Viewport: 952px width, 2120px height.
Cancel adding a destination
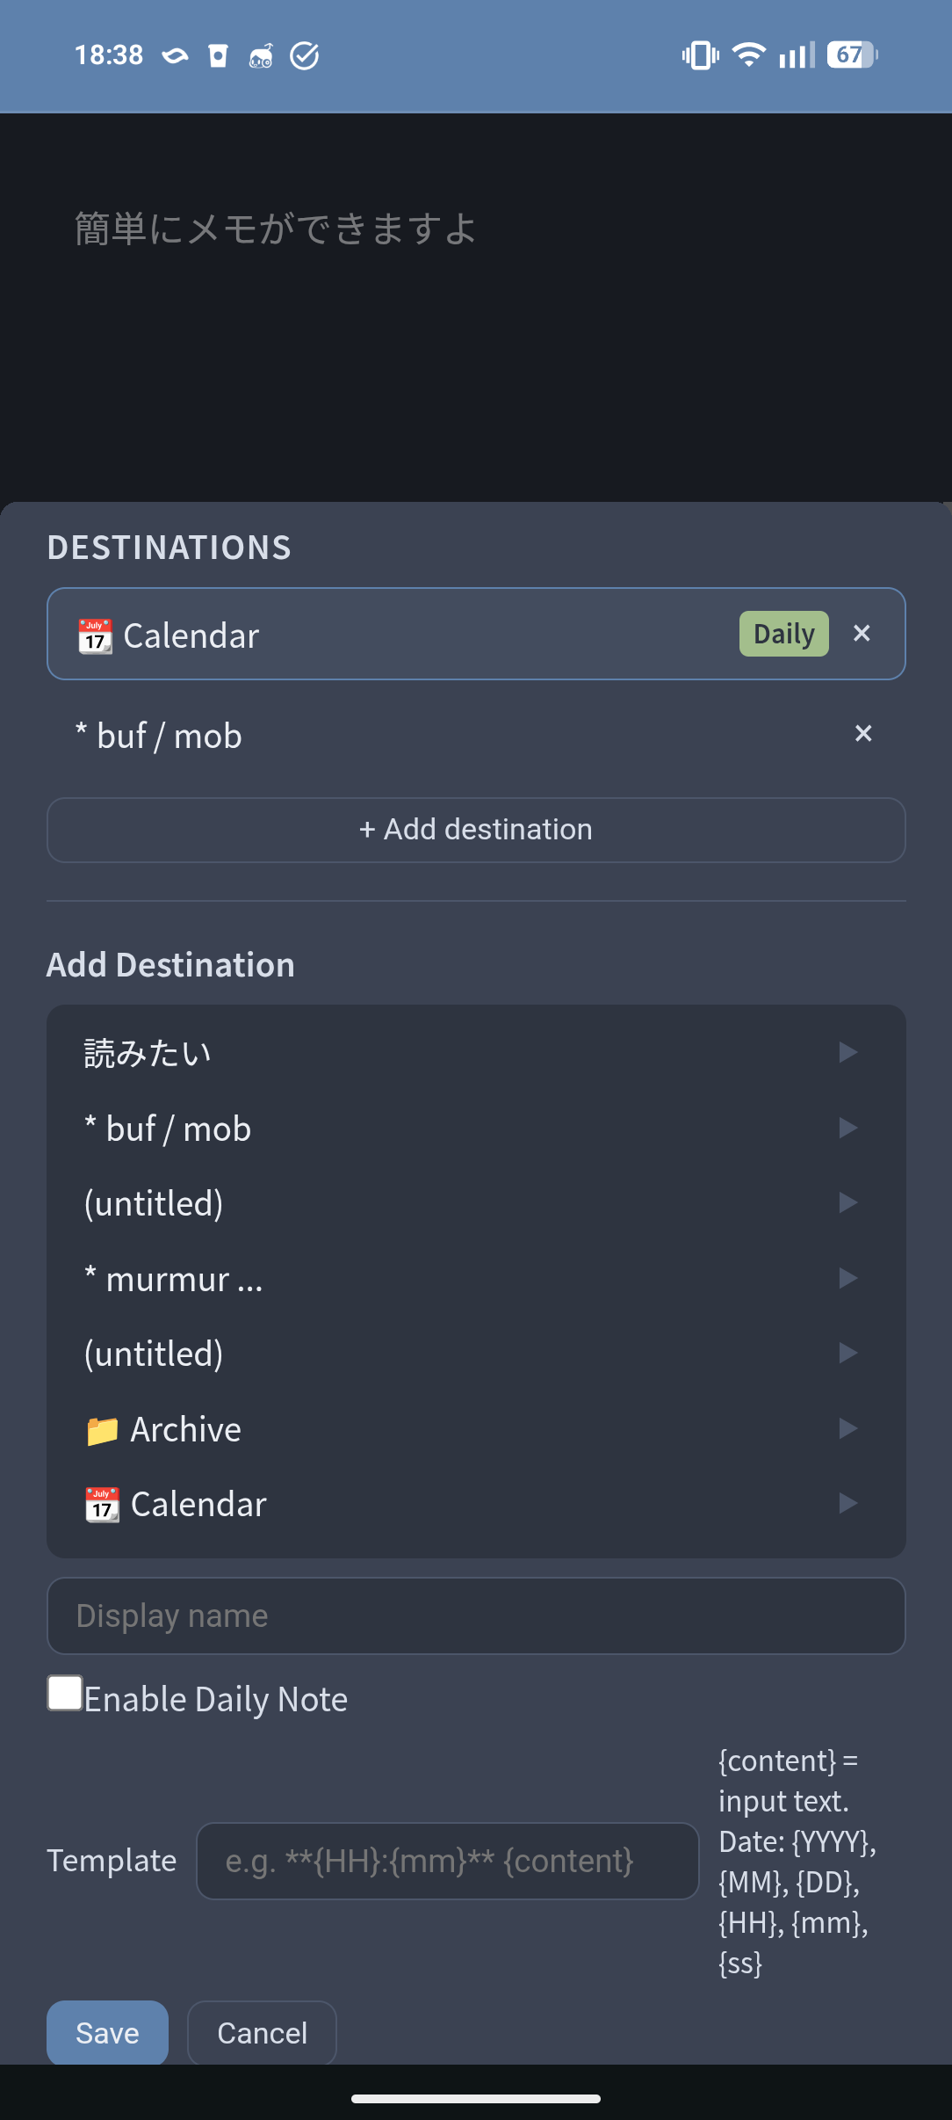(x=262, y=2032)
